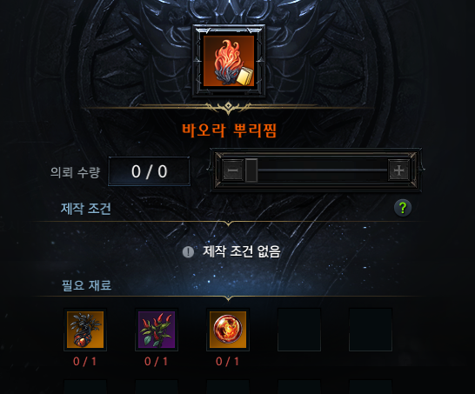Open the green question mark help

[x=403, y=208]
